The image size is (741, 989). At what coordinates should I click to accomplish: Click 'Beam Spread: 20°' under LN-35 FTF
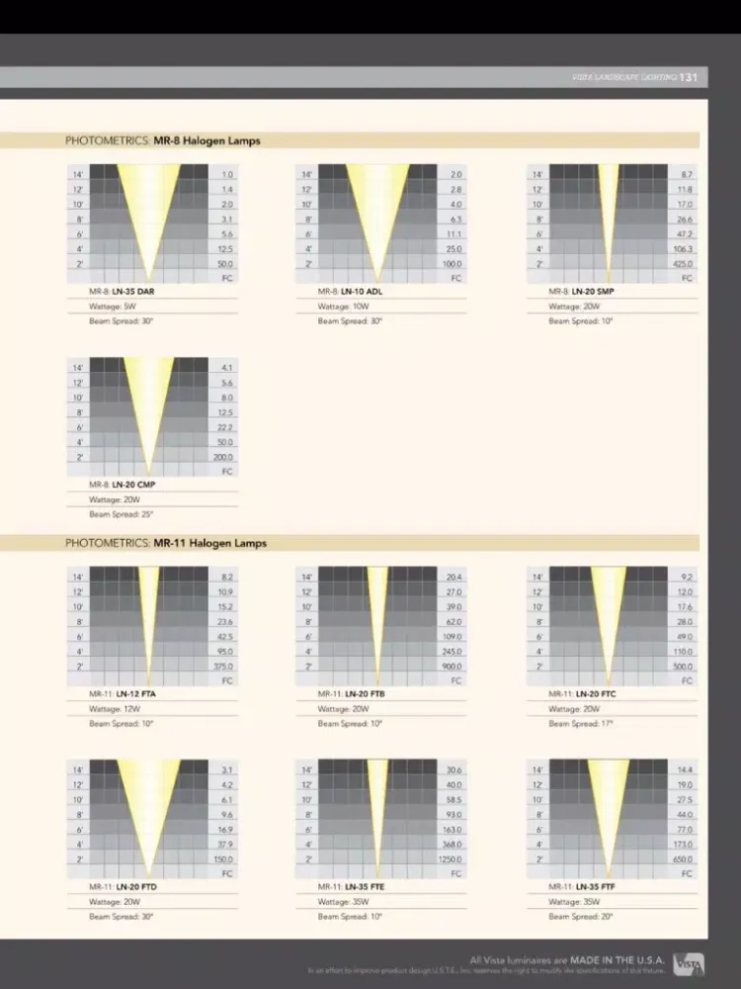tap(581, 917)
